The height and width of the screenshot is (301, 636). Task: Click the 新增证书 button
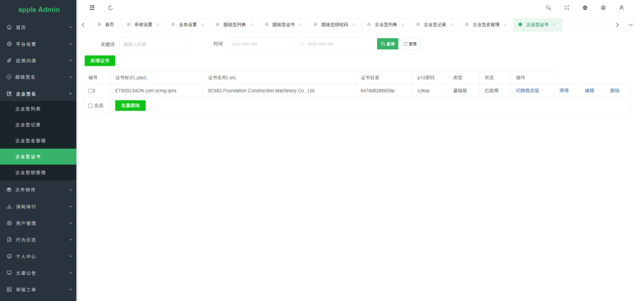click(x=100, y=61)
